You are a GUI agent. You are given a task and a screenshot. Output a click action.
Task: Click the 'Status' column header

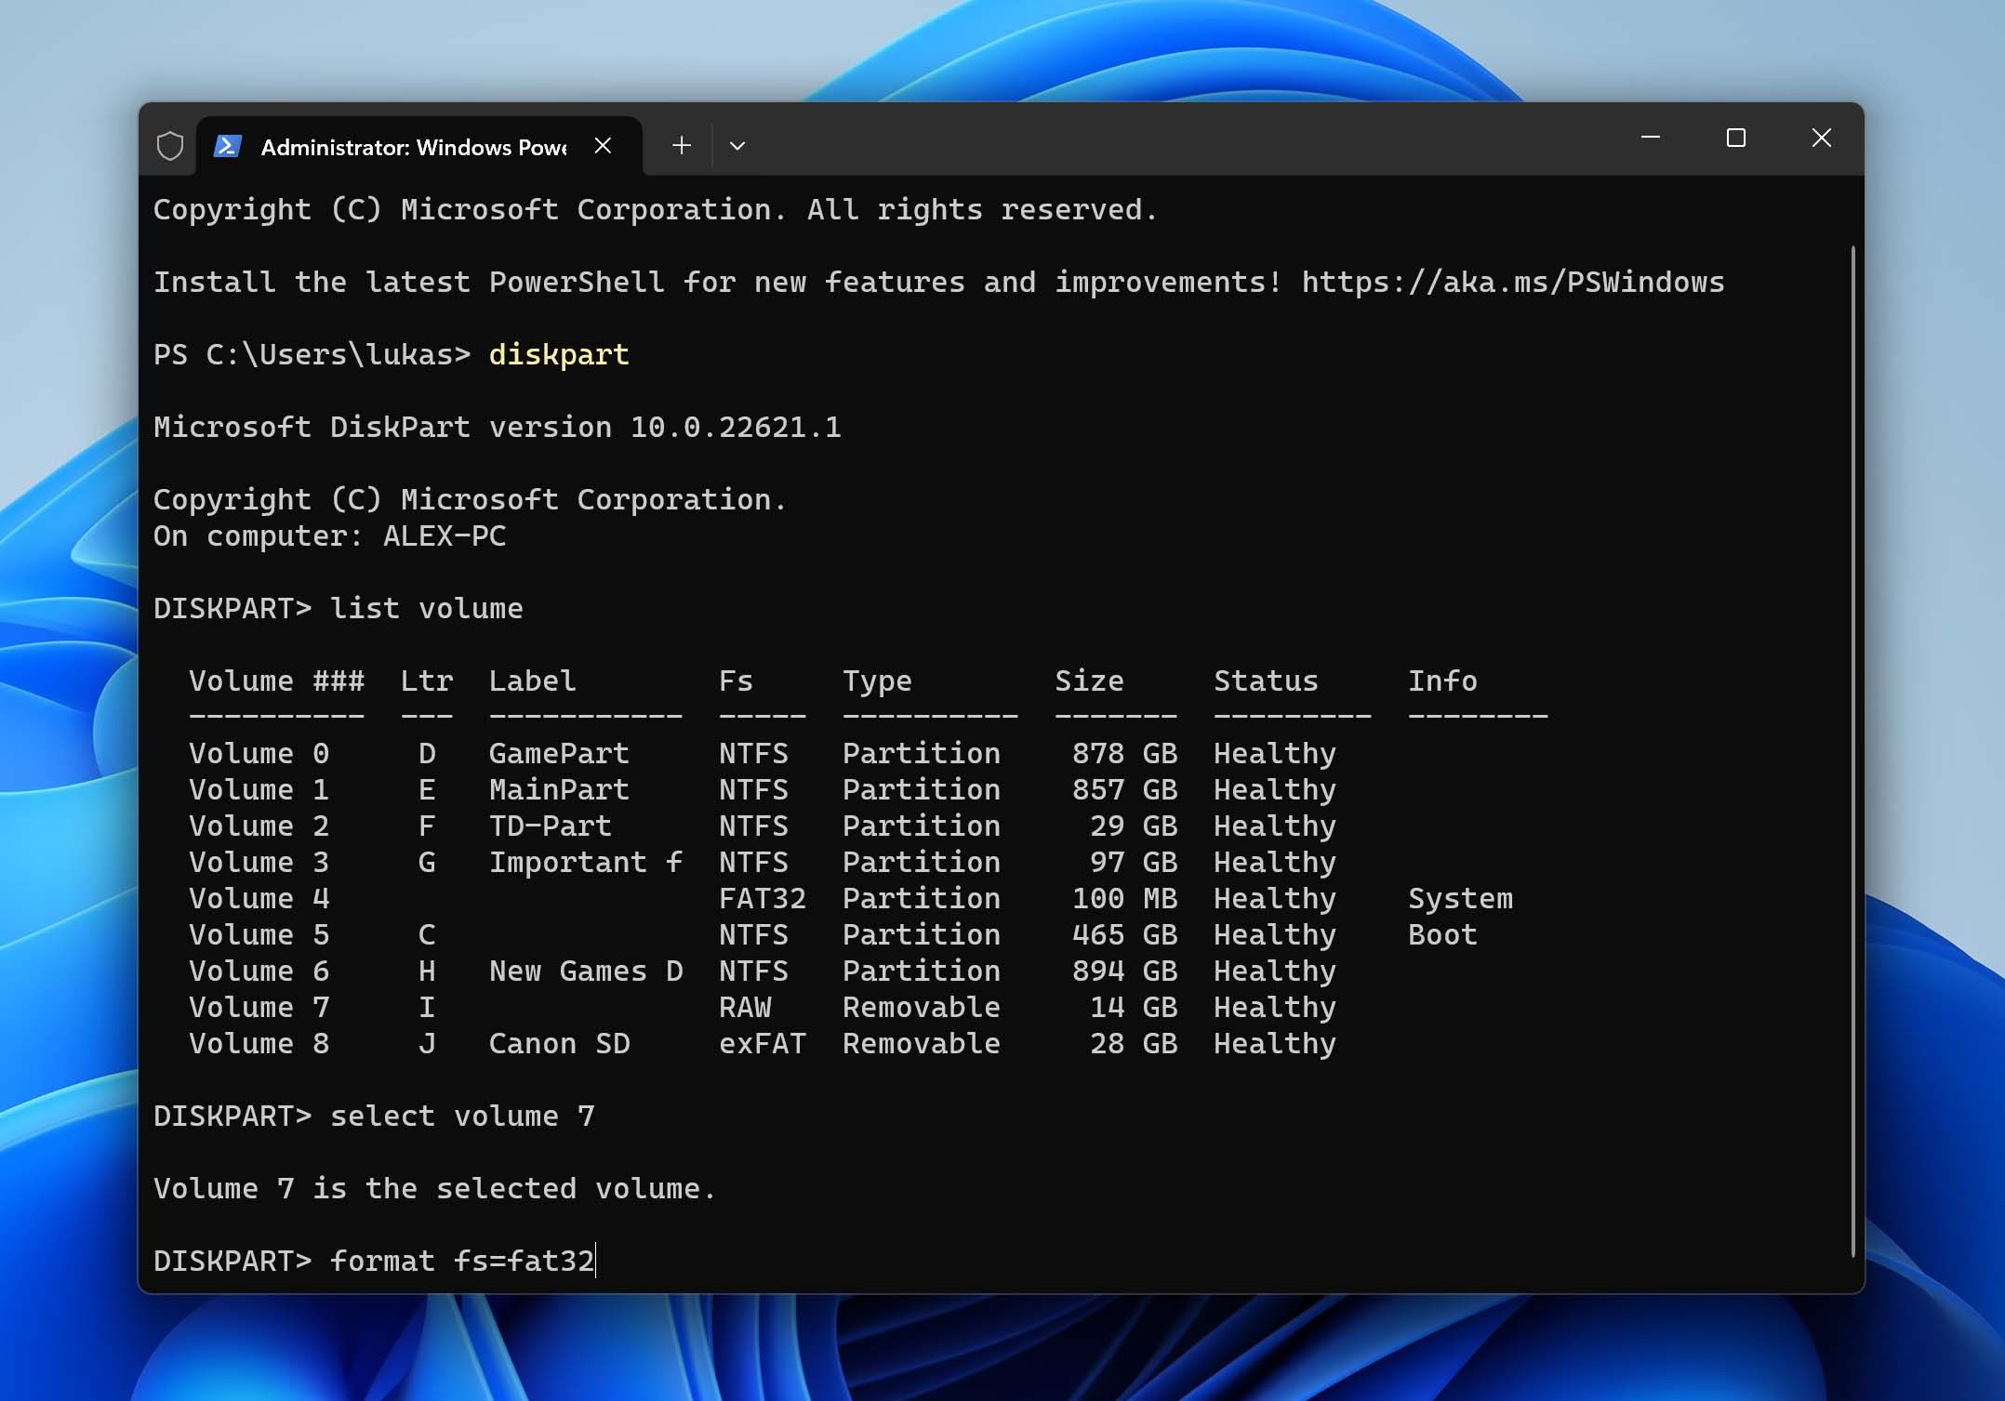1266,681
